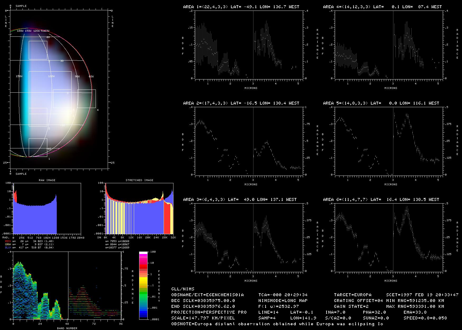The height and width of the screenshot is (330, 462).
Task: Click the Area 4 box at Europa's right limb
Action: click(86, 99)
